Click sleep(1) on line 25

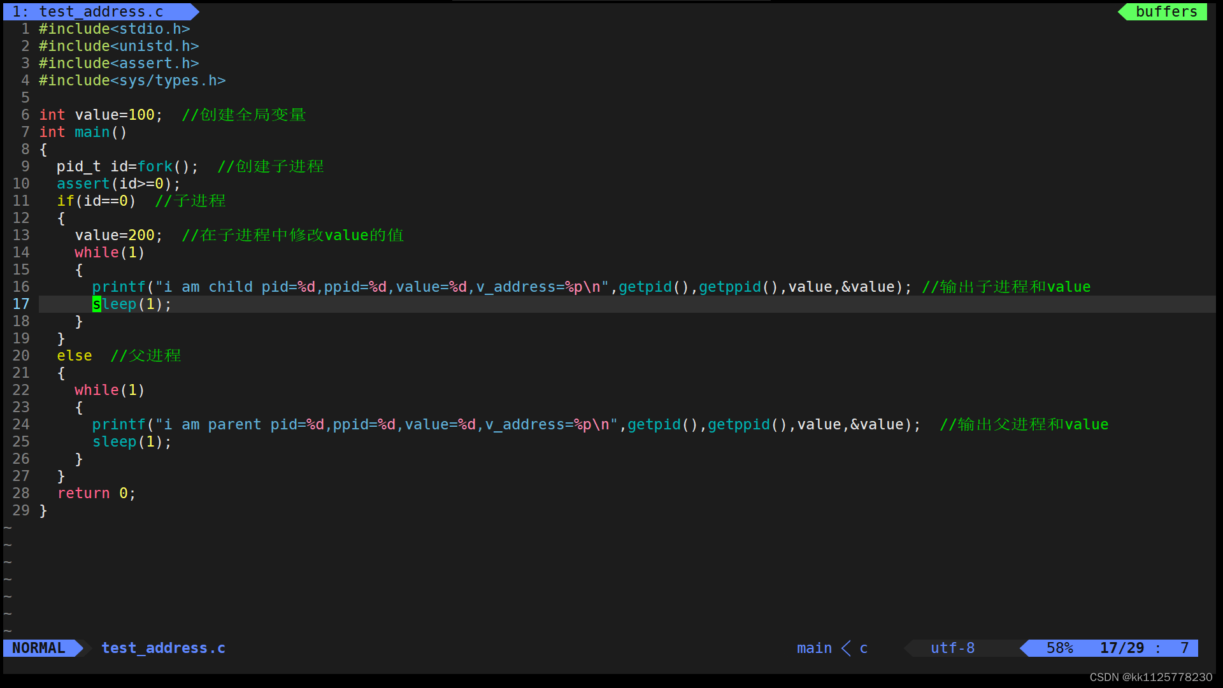click(x=132, y=441)
